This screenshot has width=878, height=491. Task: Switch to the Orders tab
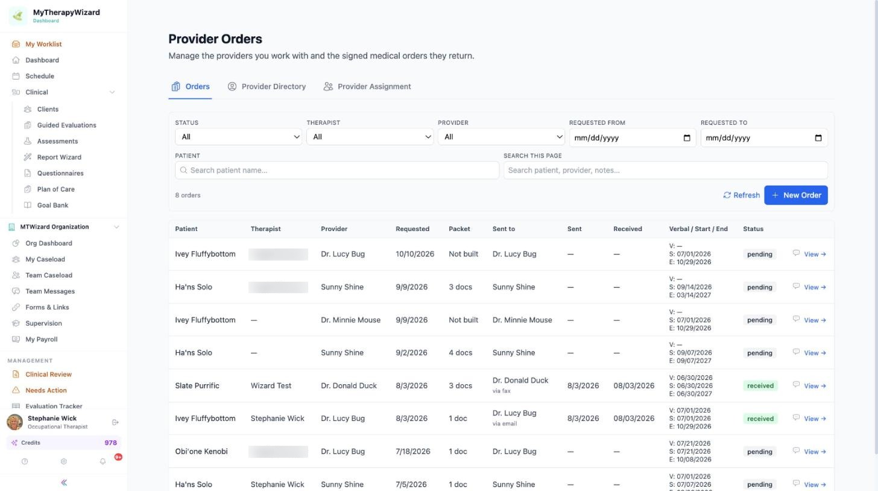click(190, 86)
